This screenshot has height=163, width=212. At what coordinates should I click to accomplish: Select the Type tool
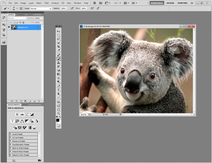coord(59,90)
